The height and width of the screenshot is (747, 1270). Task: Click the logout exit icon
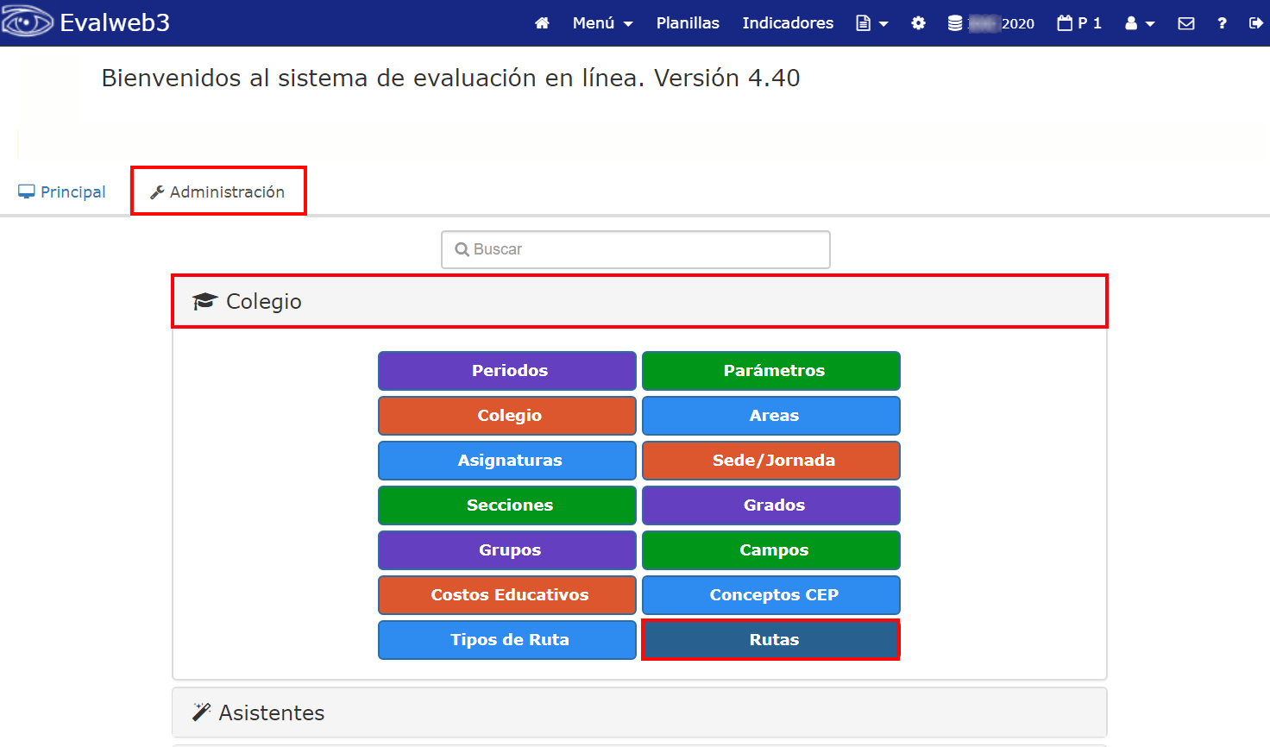pos(1255,23)
